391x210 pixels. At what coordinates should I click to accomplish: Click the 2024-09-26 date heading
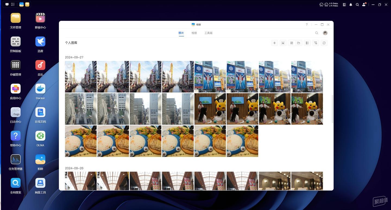point(74,168)
